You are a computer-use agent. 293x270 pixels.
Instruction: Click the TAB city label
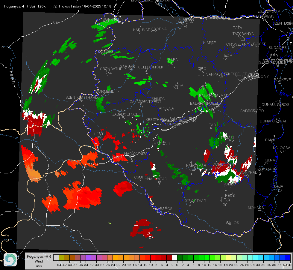(212, 125)
